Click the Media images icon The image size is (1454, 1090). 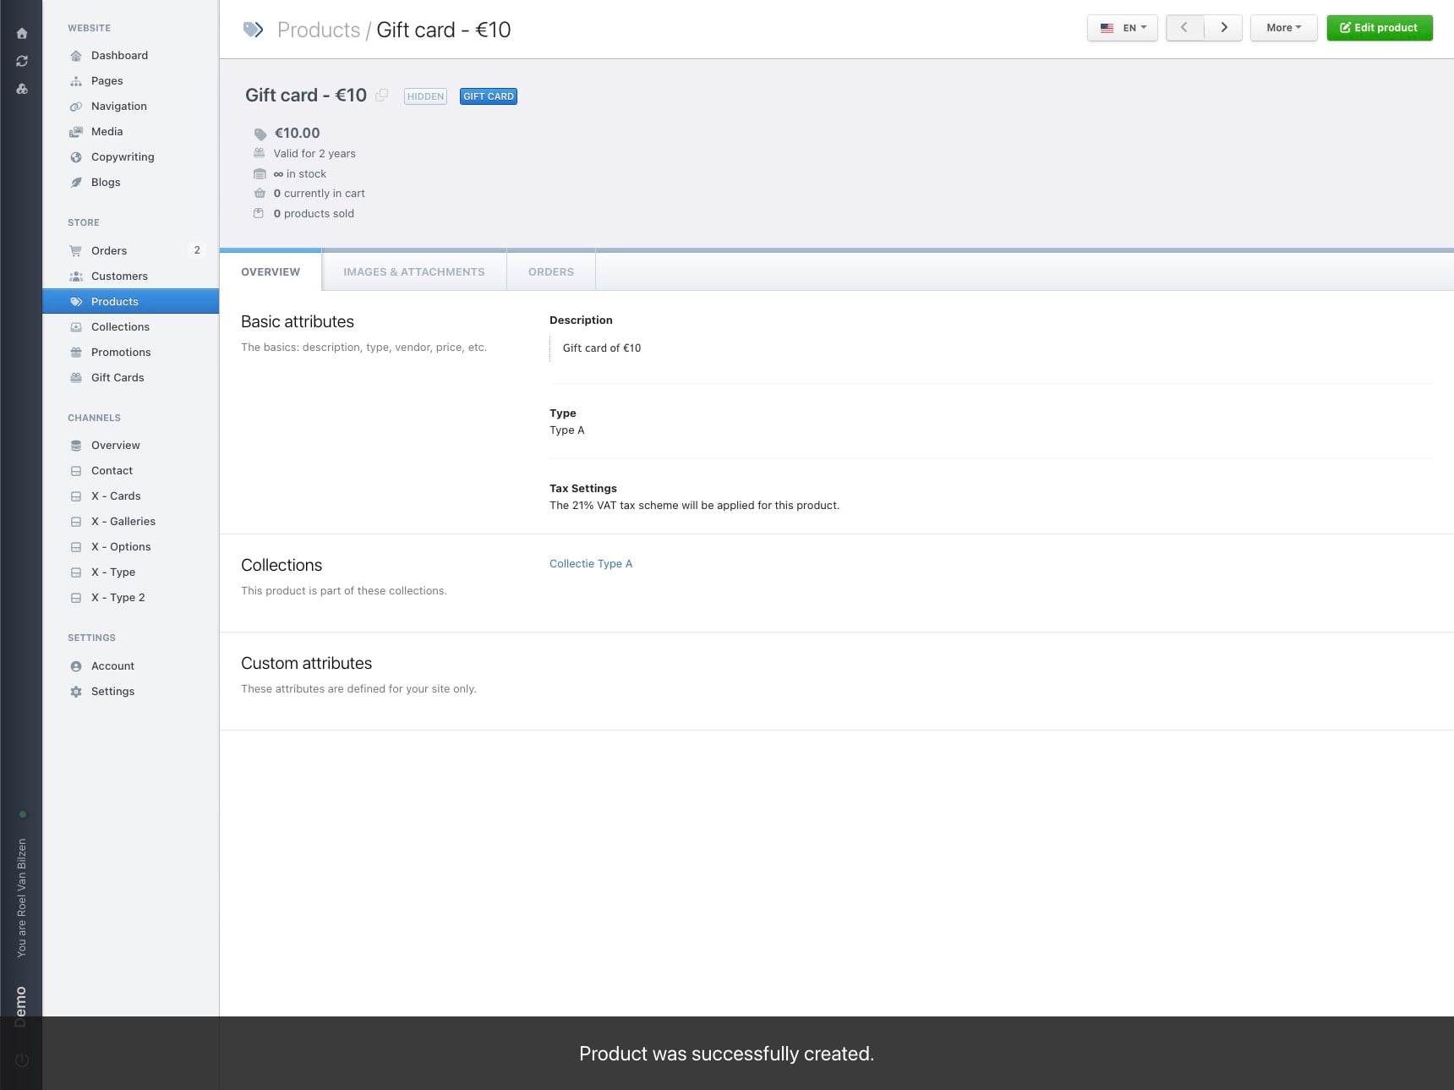(76, 132)
